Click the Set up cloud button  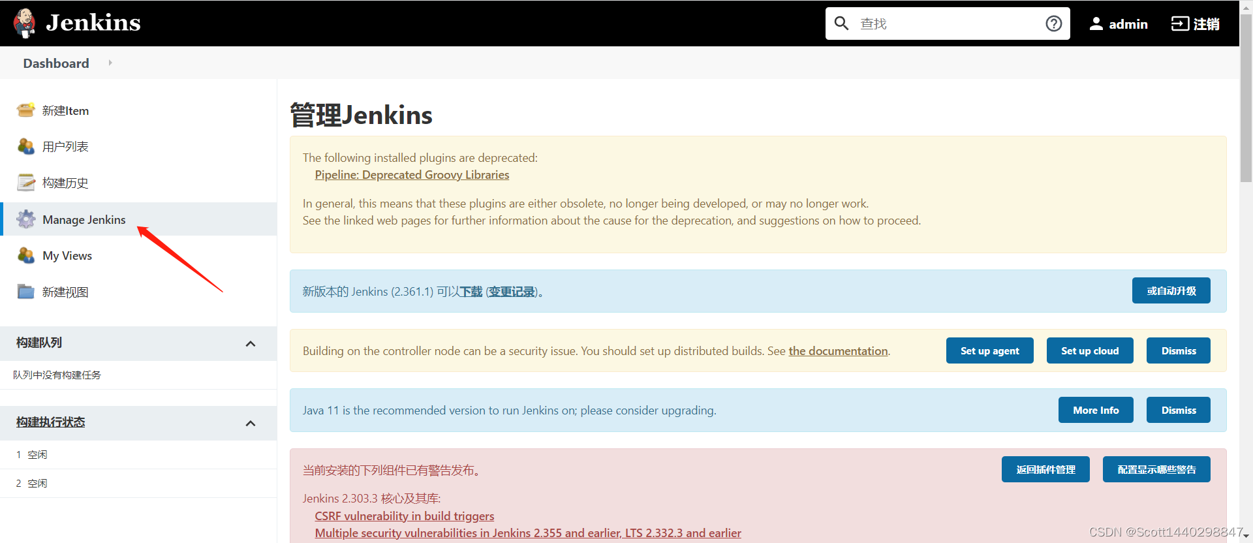point(1090,350)
